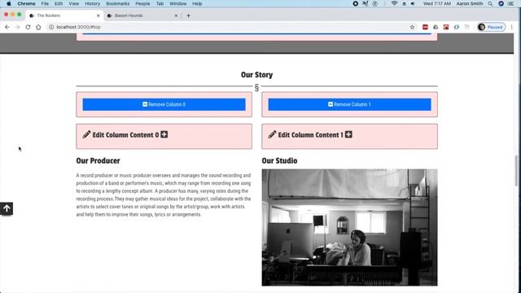Open the Notification Center icon
Image resolution: width=521 pixels, height=293 pixels.
[510, 3]
